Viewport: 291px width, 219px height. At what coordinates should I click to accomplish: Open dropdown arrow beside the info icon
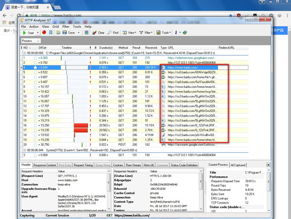[x=180, y=33]
